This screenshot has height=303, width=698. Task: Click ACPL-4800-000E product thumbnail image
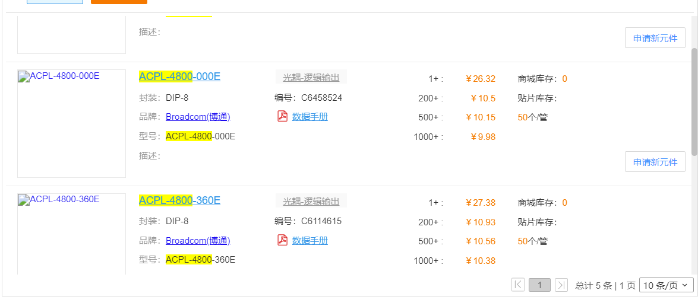click(x=71, y=123)
